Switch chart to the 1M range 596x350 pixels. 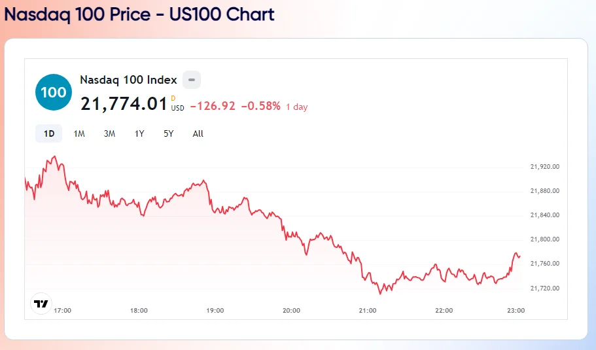tap(79, 133)
